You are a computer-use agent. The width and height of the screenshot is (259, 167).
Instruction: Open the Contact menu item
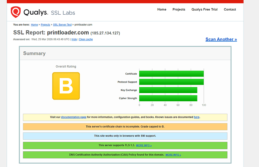pos(230,9)
